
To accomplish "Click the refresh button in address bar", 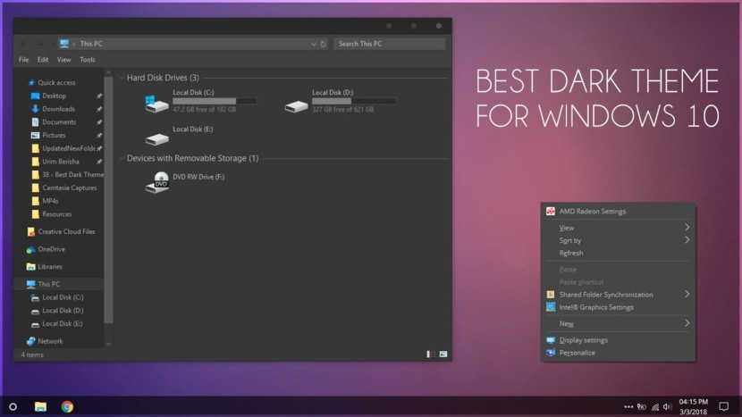I will pyautogui.click(x=324, y=43).
